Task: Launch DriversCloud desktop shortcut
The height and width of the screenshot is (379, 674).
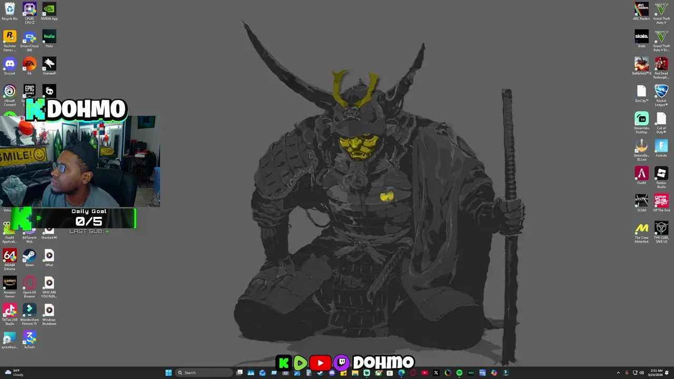Action: 29,41
